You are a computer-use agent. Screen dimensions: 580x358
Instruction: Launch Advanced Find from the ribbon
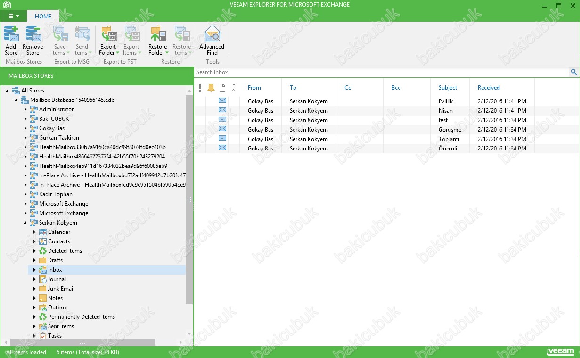tap(212, 41)
